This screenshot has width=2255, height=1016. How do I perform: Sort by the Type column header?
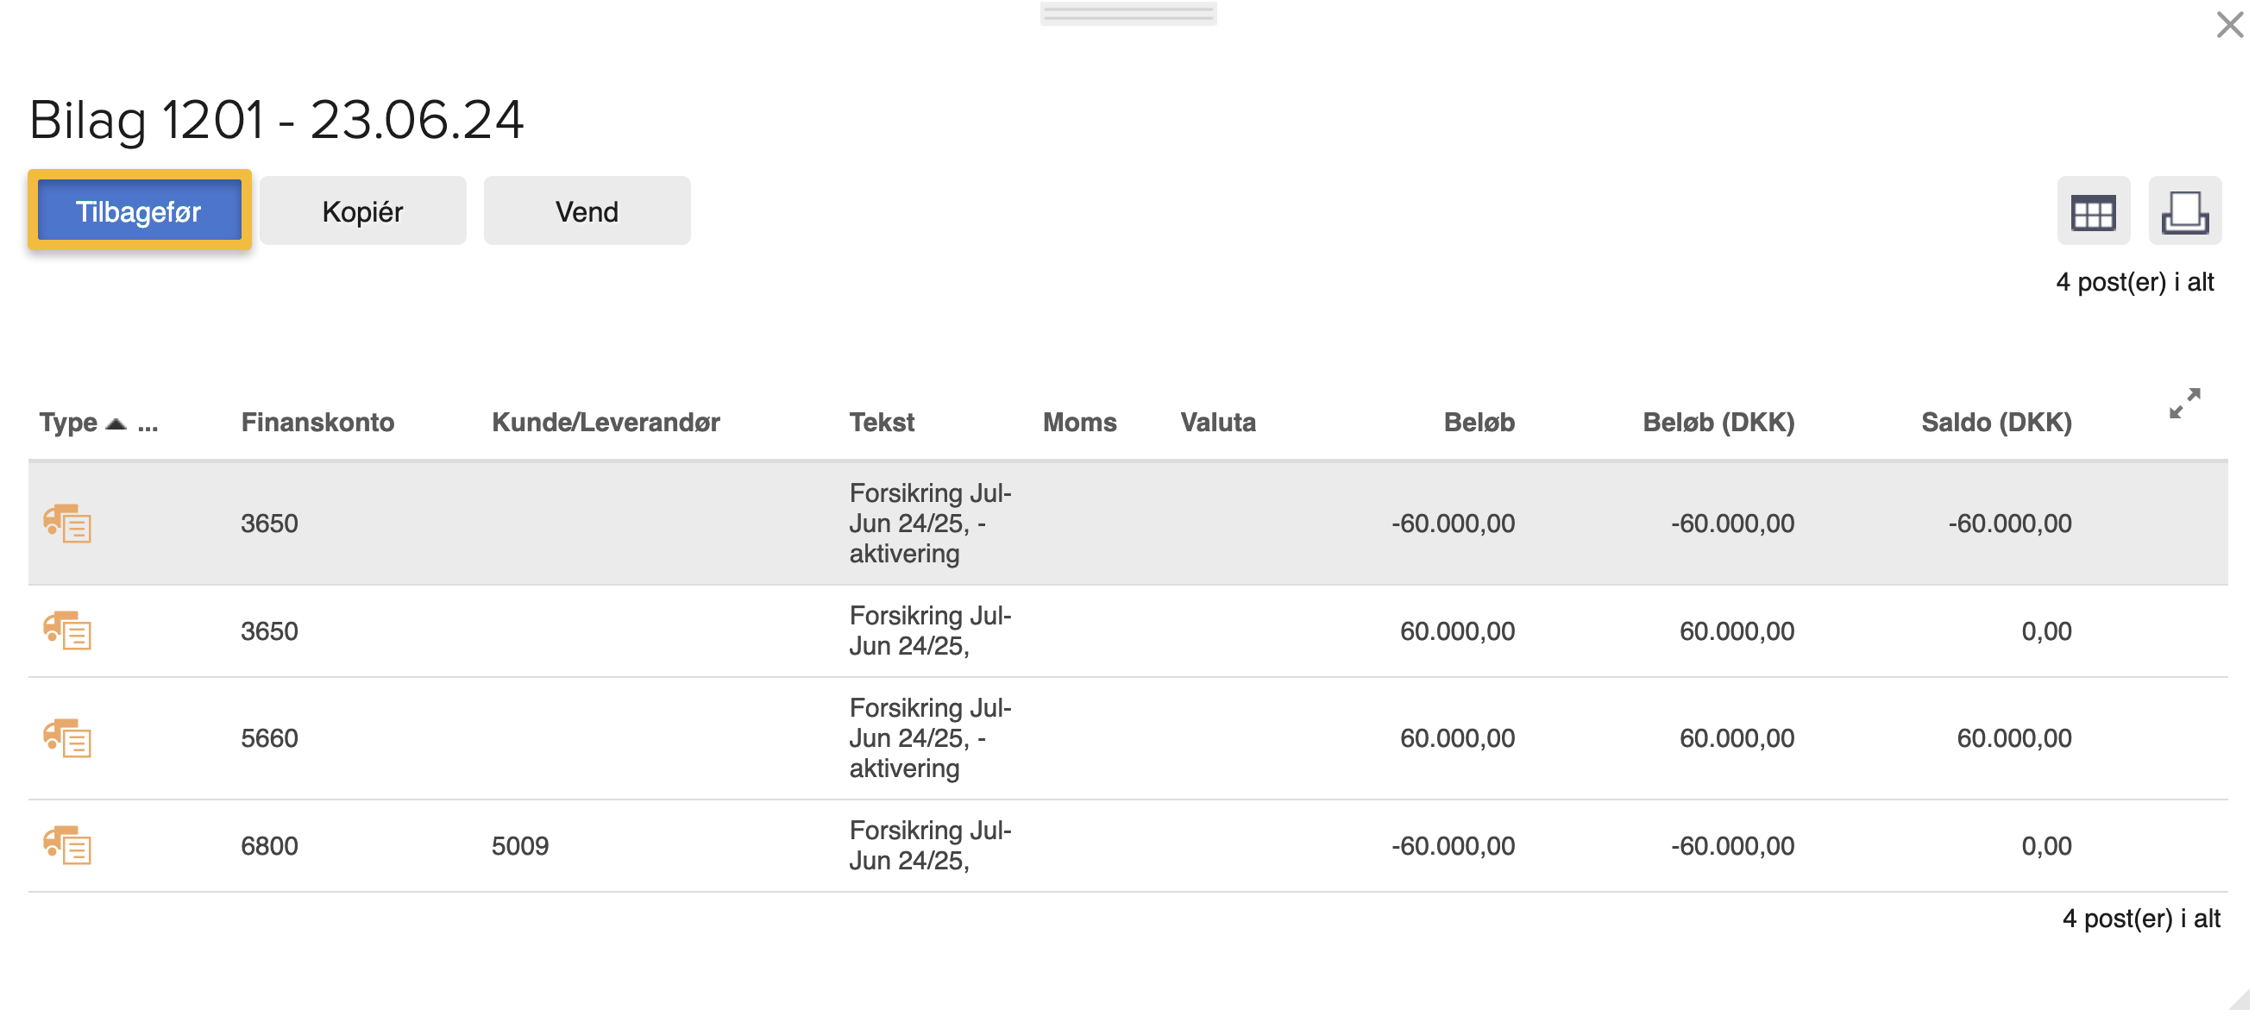click(x=69, y=423)
